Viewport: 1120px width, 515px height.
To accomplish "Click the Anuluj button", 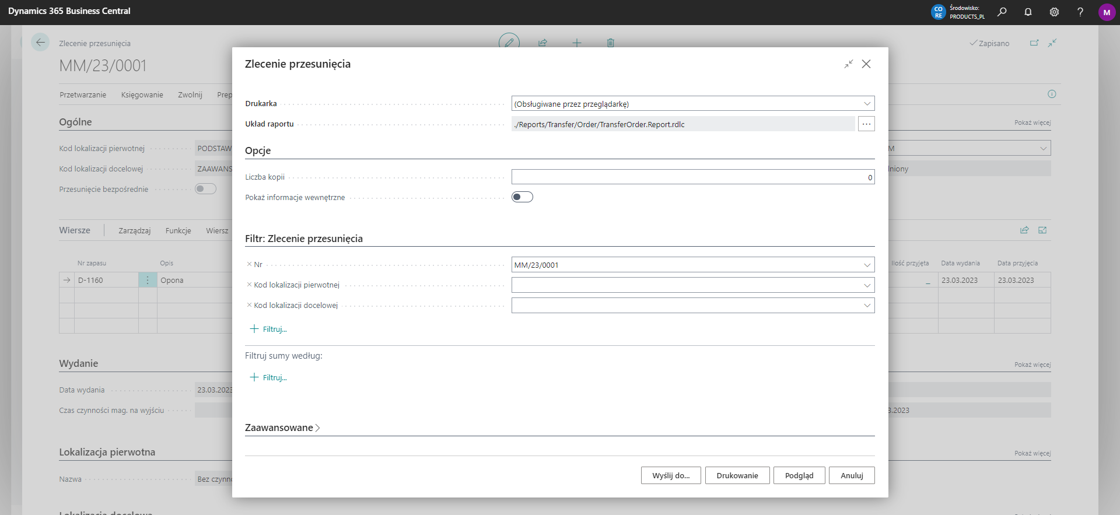I will [852, 475].
